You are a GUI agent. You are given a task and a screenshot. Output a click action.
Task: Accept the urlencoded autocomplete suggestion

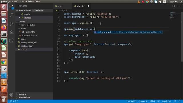pyautogui.click(x=128, y=32)
